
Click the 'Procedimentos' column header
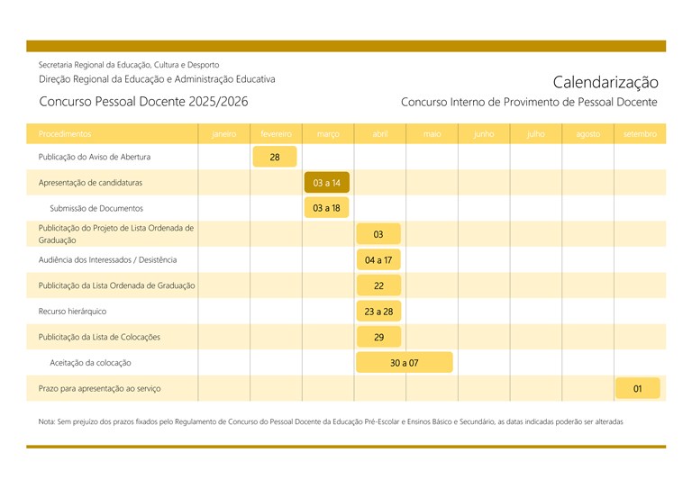(65, 134)
